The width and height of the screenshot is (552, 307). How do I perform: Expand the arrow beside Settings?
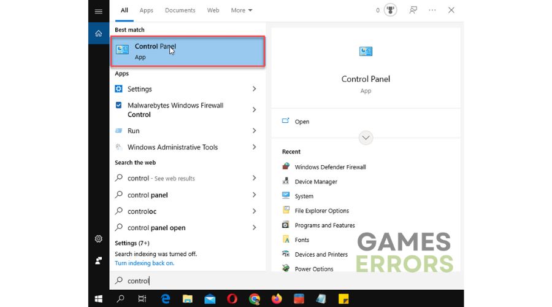tap(254, 89)
